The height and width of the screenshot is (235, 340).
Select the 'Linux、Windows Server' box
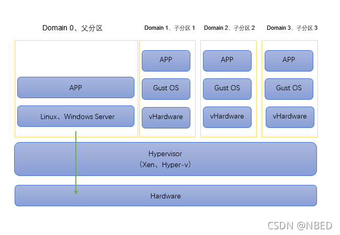(76, 116)
